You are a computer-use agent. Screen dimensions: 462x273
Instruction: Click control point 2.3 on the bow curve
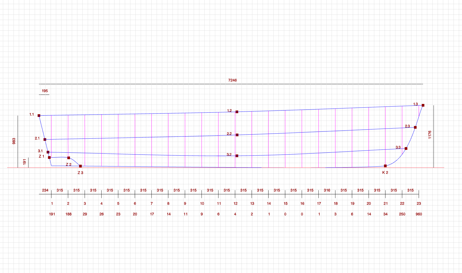click(x=415, y=127)
